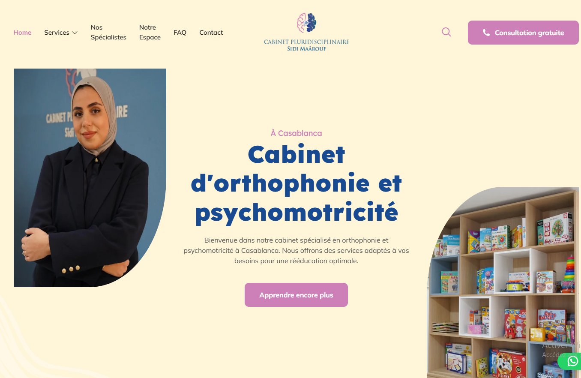Click the Cabinet Pluridisciplinaire Sidi Maârouf logo text
This screenshot has height=378, width=581.
[306, 45]
